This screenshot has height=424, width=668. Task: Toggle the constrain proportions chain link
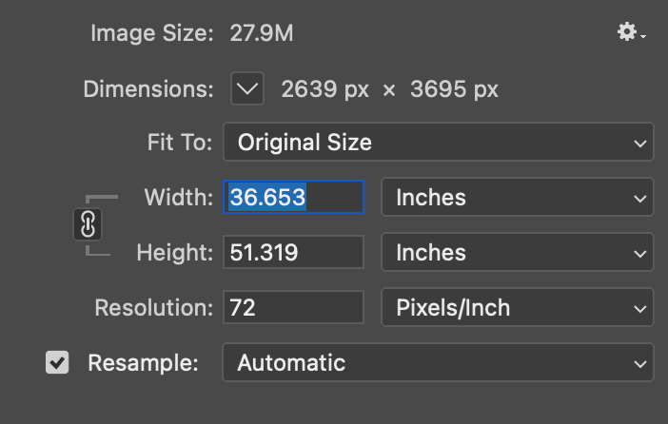pos(88,225)
